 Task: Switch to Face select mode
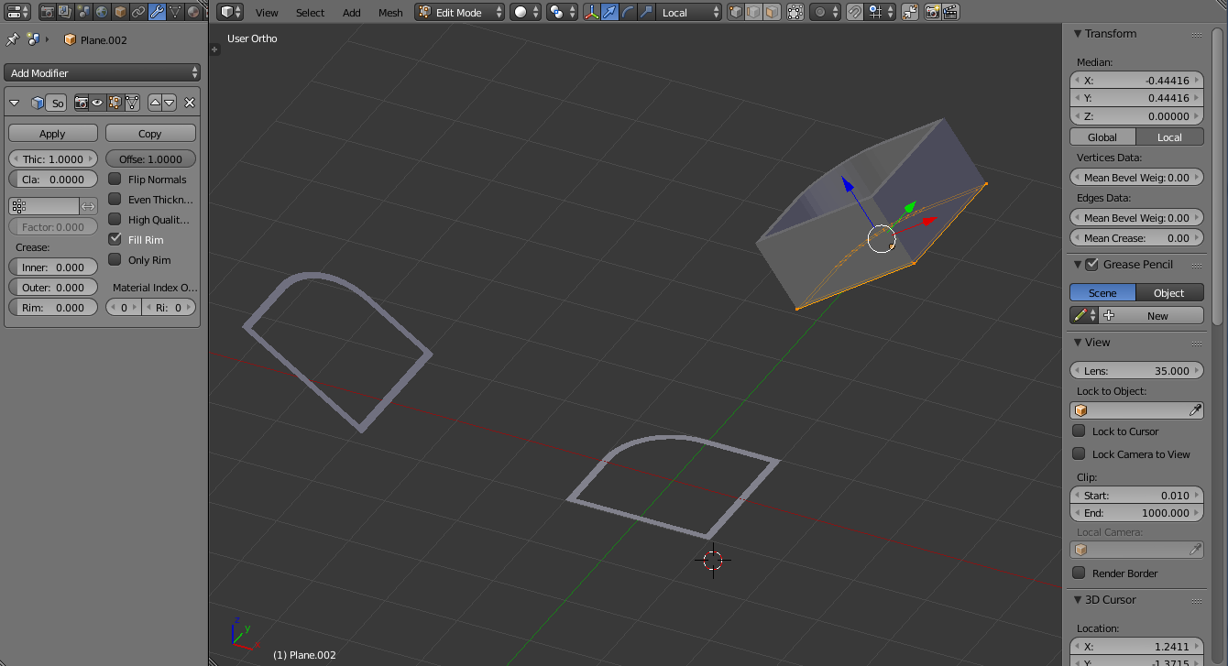pos(773,12)
